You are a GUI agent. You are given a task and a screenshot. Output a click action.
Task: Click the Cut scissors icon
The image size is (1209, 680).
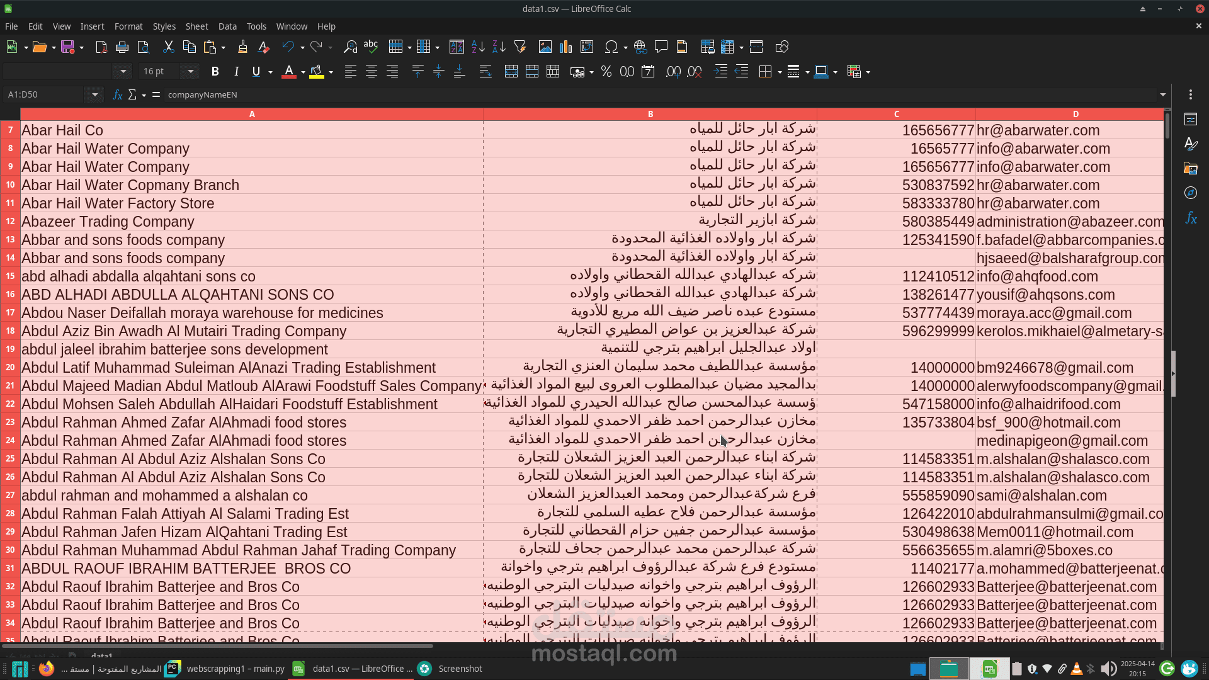[x=168, y=47]
